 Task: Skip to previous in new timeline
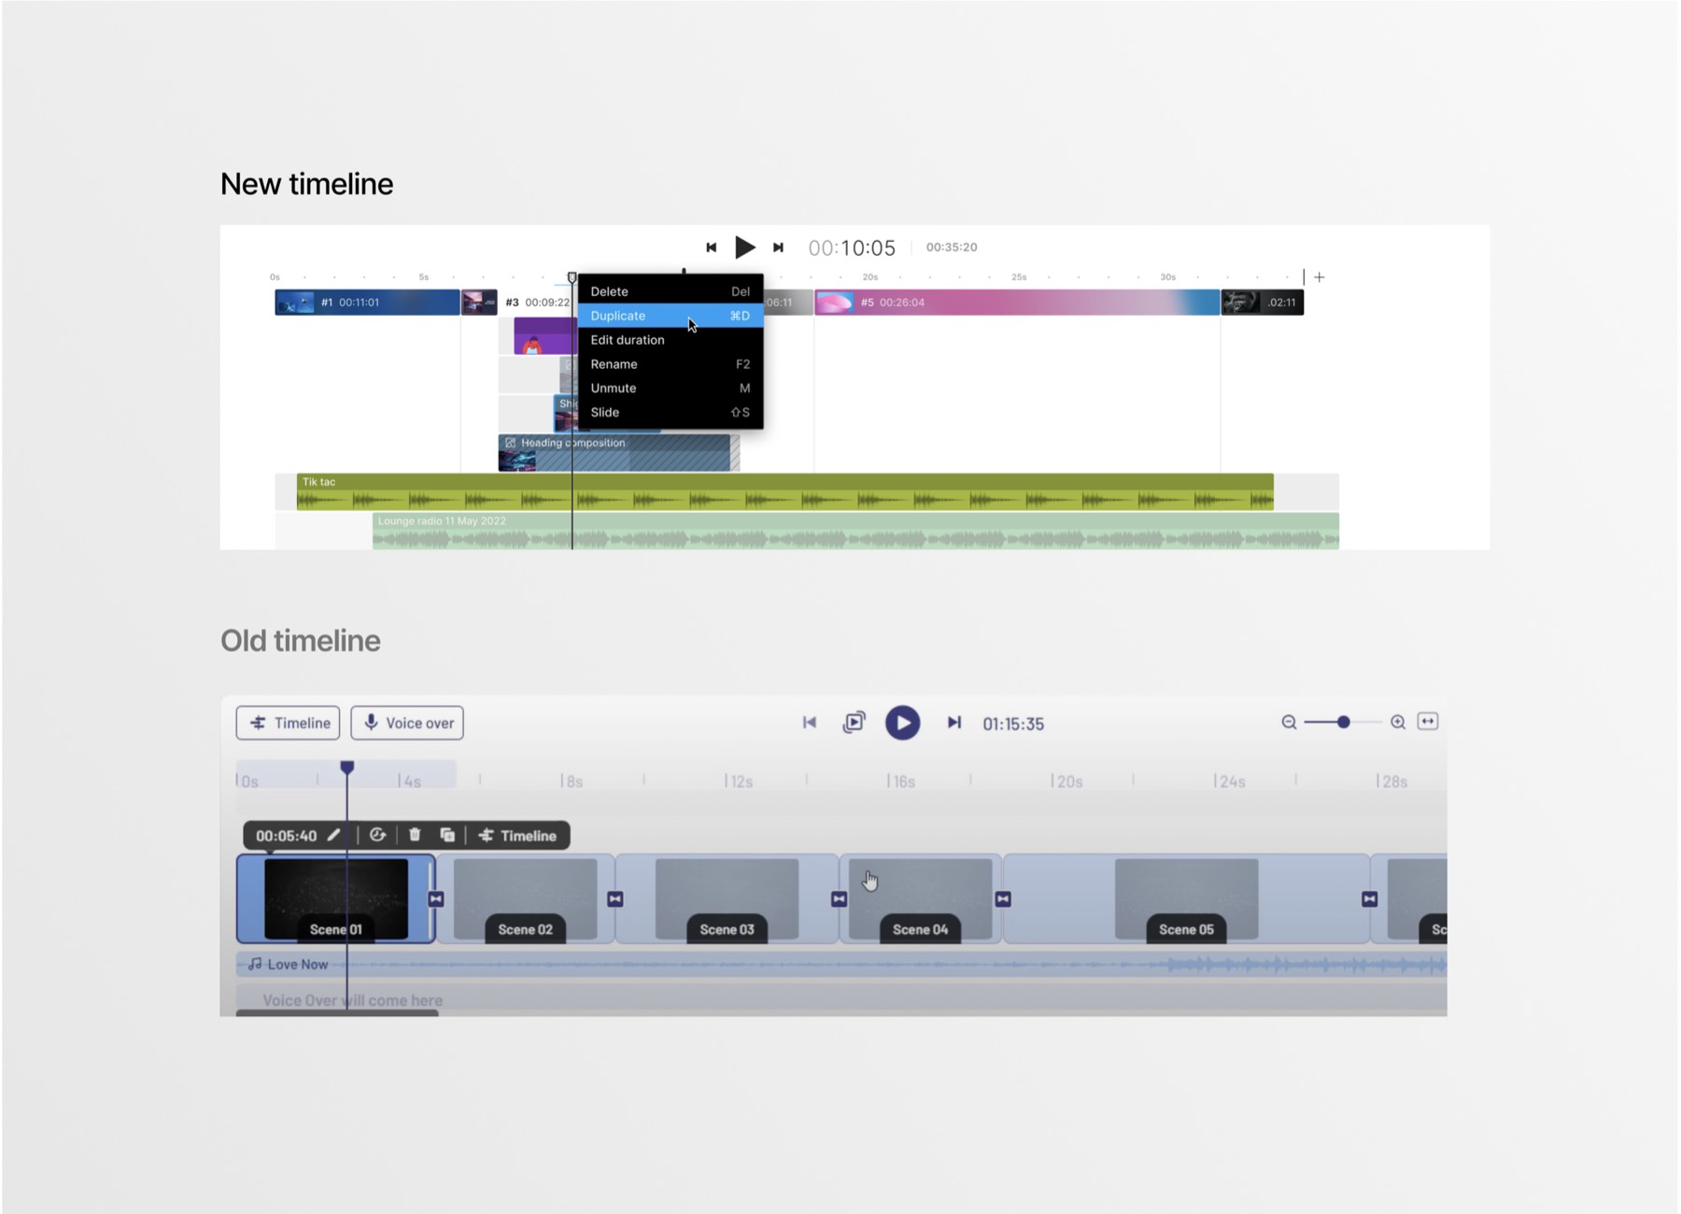tap(712, 247)
